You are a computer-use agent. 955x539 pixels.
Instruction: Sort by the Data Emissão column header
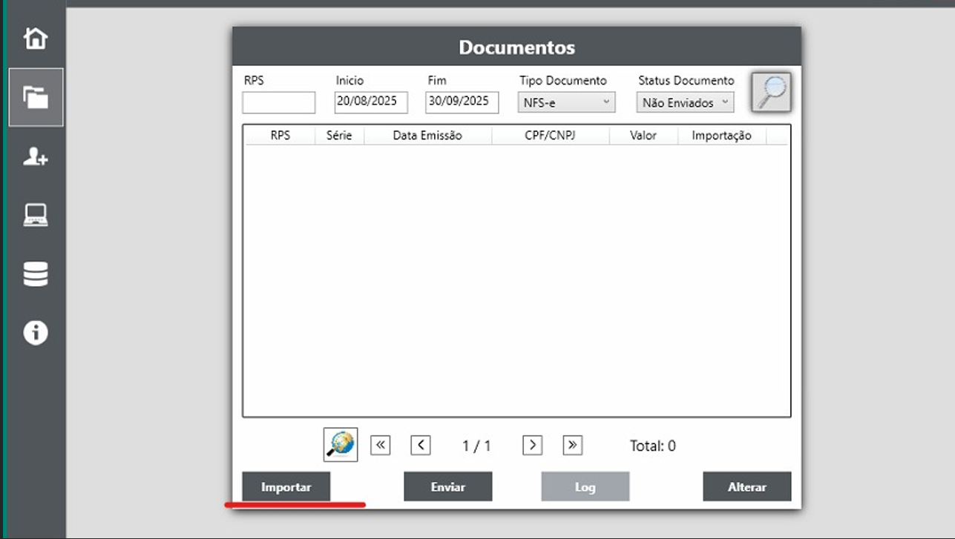pyautogui.click(x=427, y=136)
